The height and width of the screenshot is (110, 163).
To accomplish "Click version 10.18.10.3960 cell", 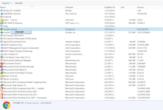I will coord(143,45).
